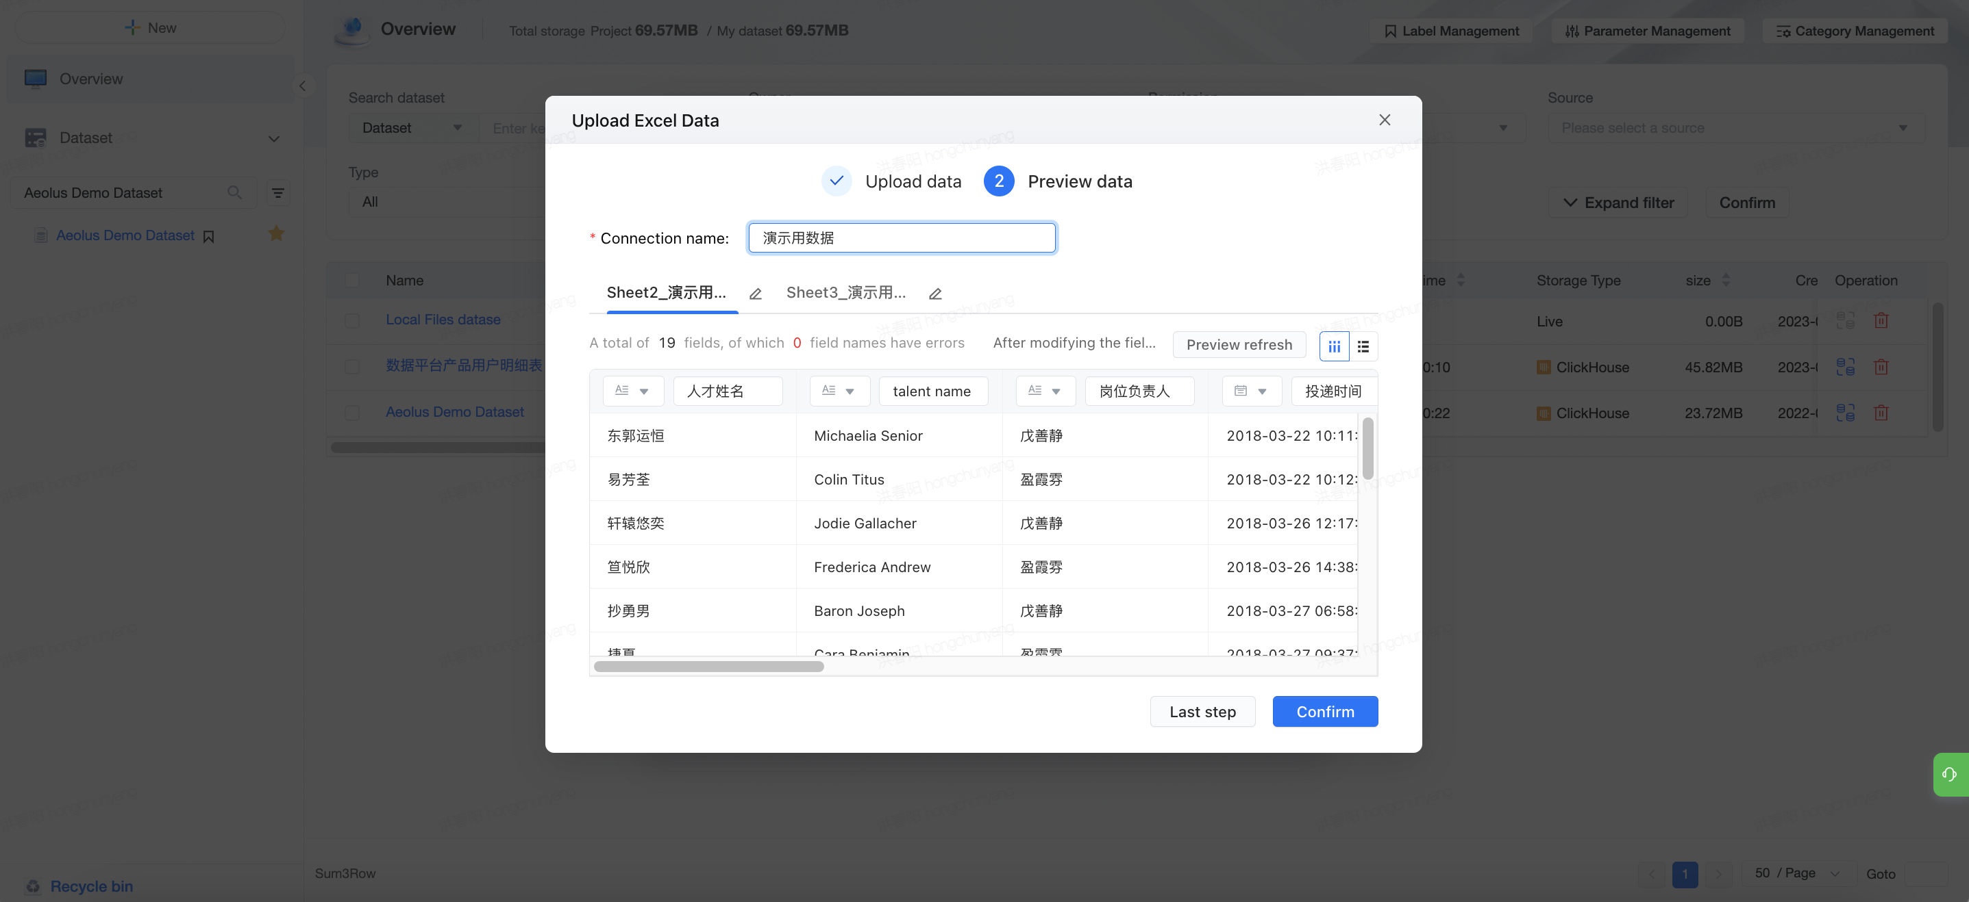This screenshot has height=902, width=1969.
Task: Open the Dataset search-type dropdown
Action: pos(414,127)
